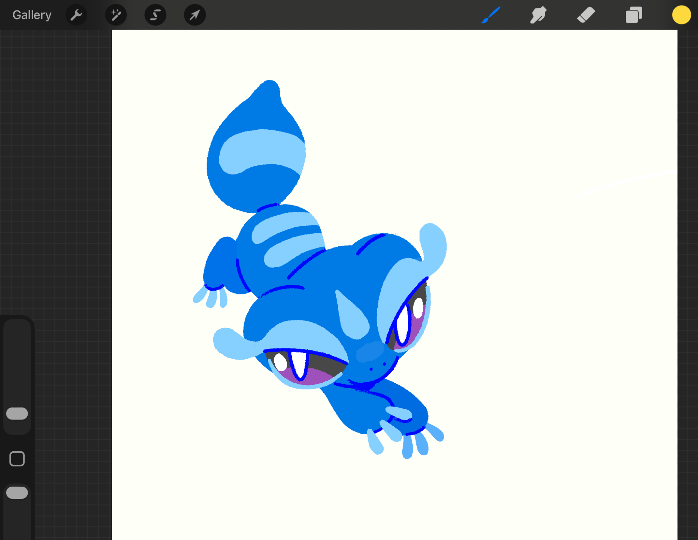Open the Layers panel
Screen dimensions: 698x540
point(634,15)
